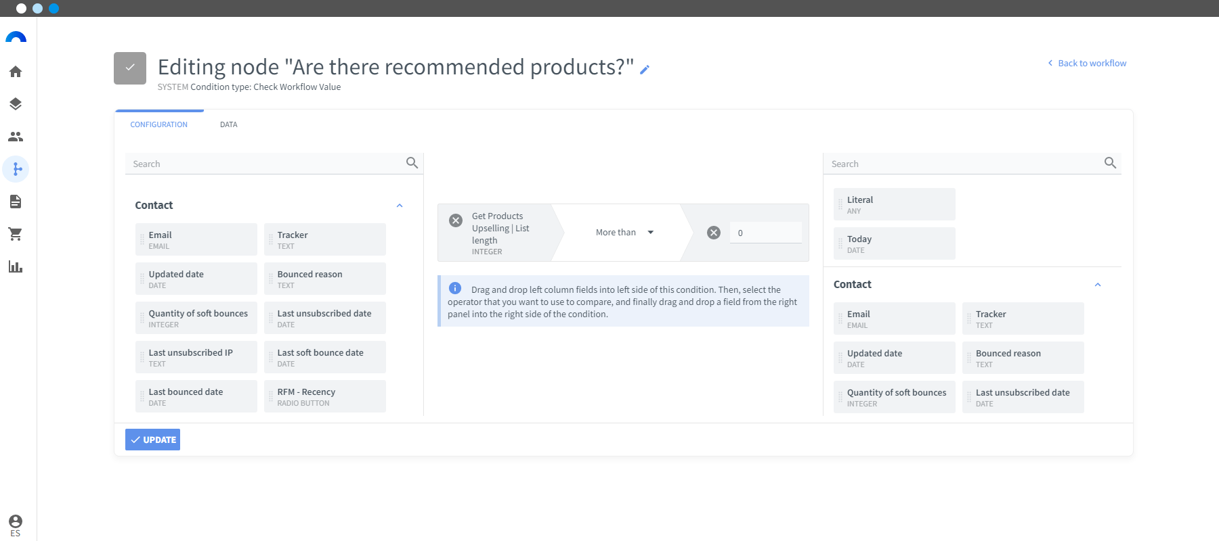Open the workflow branch icon
Viewport: 1219px width, 541px height.
[x=16, y=169]
